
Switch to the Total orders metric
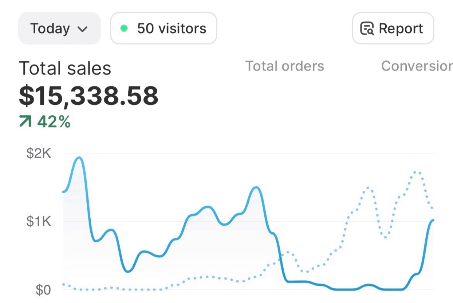[284, 66]
